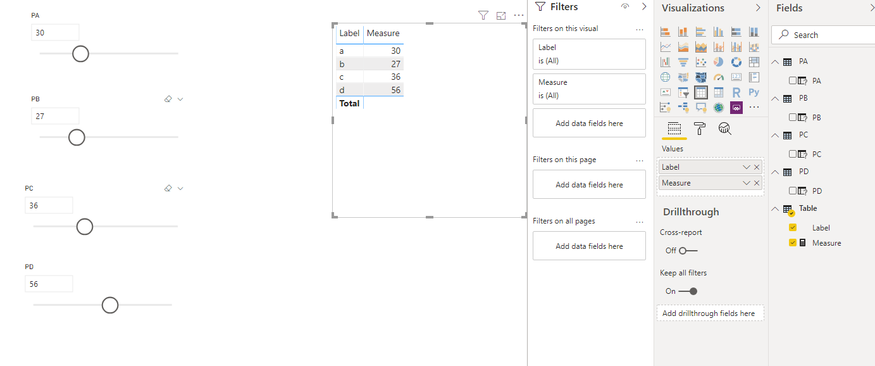Viewport: 875px width, 366px height.
Task: Collapse the Filters pane chevron
Action: (x=644, y=6)
